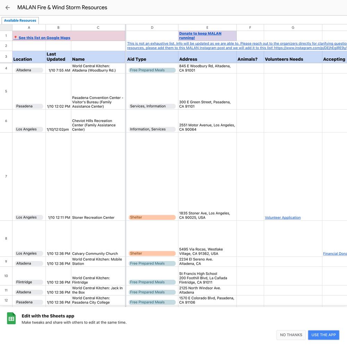Select column G header
The height and width of the screenshot is (347, 347).
pos(293,28)
